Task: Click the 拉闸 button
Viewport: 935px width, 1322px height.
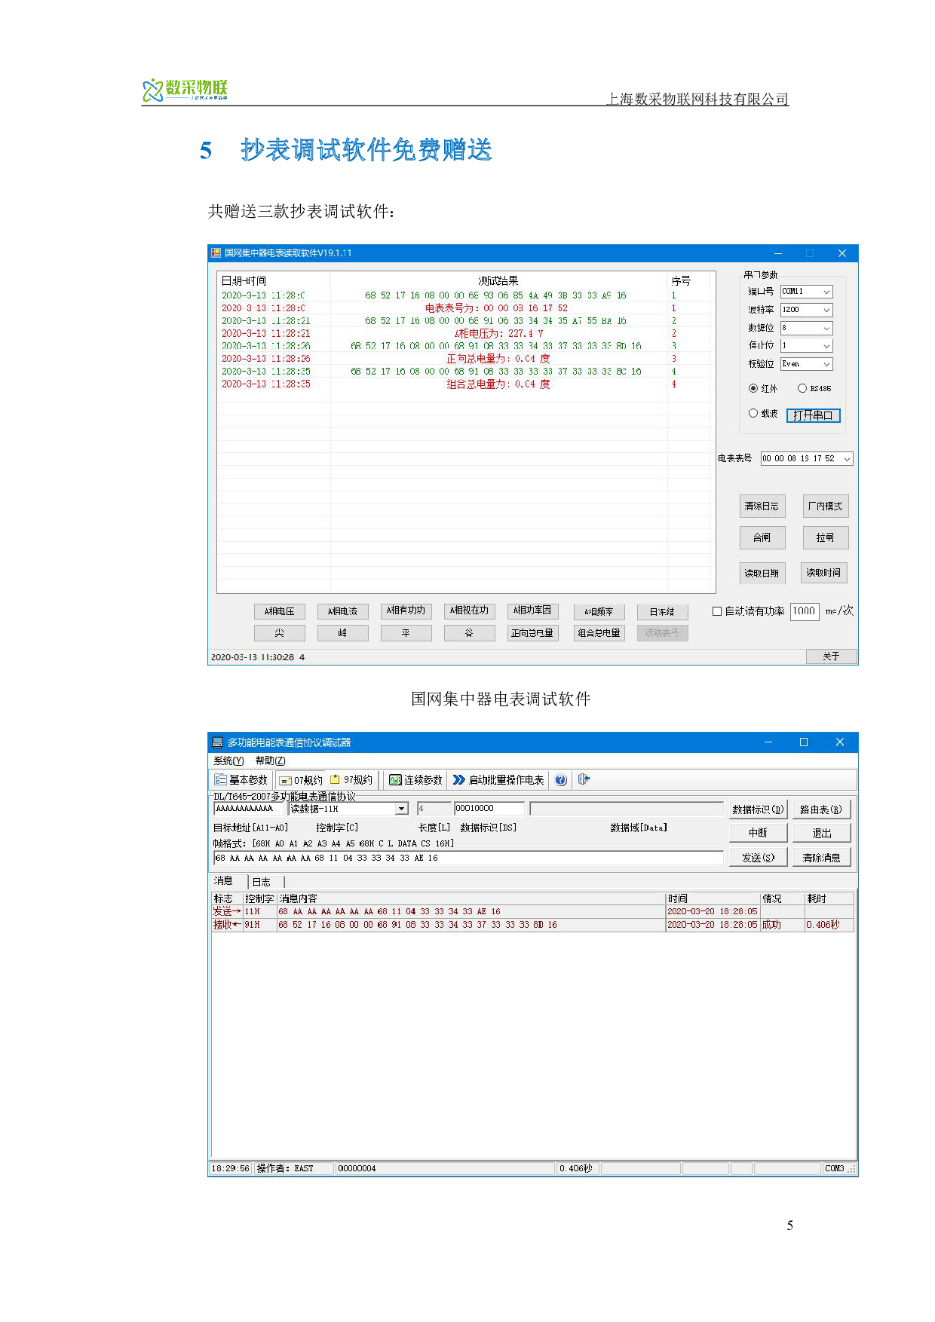Action: pos(825,537)
